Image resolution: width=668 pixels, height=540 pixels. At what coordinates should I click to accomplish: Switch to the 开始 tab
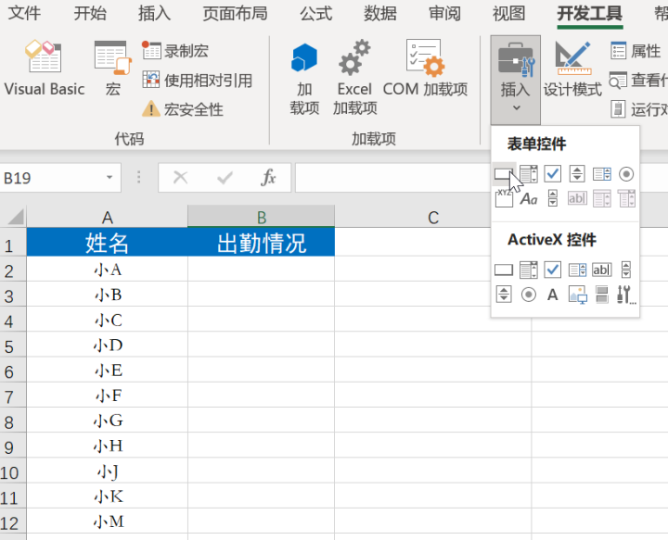coord(90,13)
